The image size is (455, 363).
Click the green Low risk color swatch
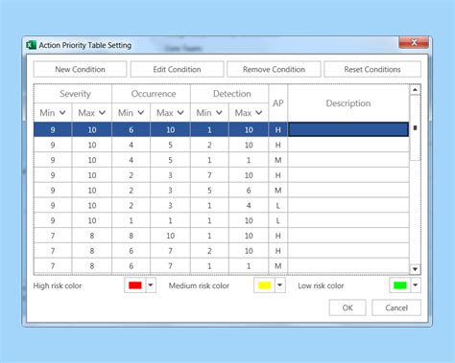400,285
